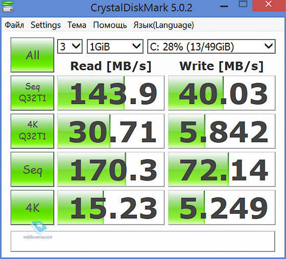
Task: Start the 4K Q32T1 test
Action: (32, 131)
